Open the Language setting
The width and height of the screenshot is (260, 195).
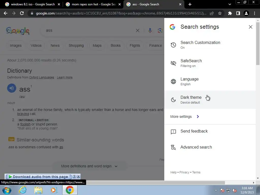coord(210,81)
